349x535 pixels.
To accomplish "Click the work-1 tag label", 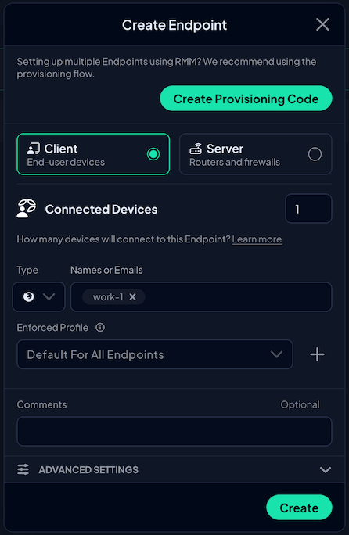I will coord(108,297).
